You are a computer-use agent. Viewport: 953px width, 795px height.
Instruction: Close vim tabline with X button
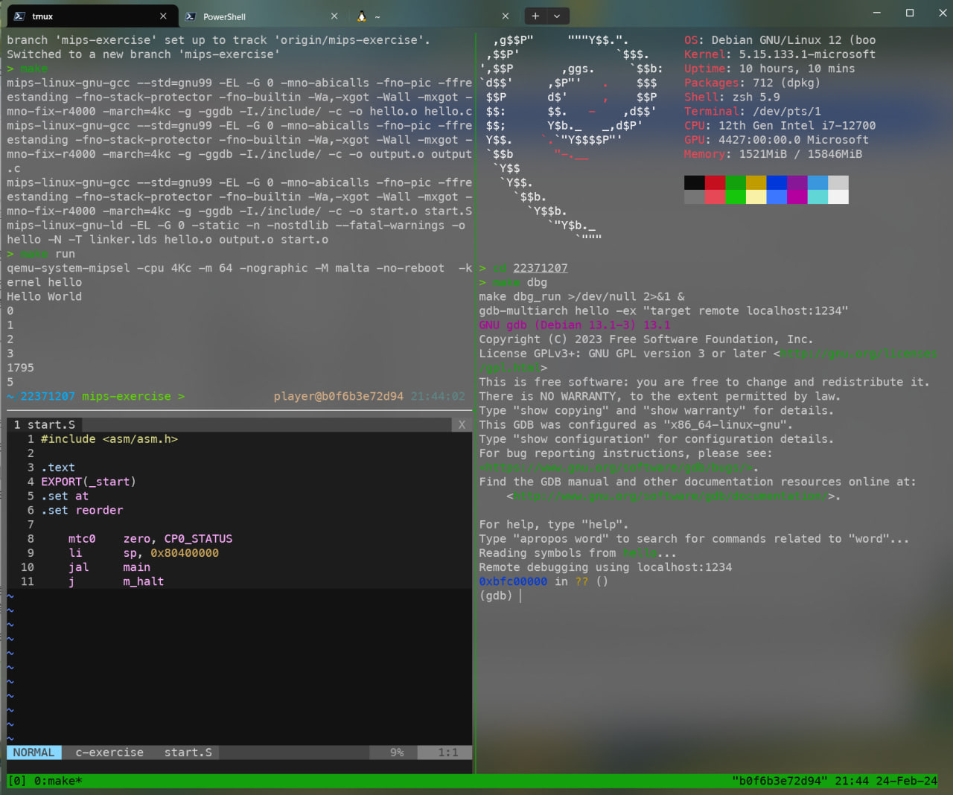click(x=462, y=424)
